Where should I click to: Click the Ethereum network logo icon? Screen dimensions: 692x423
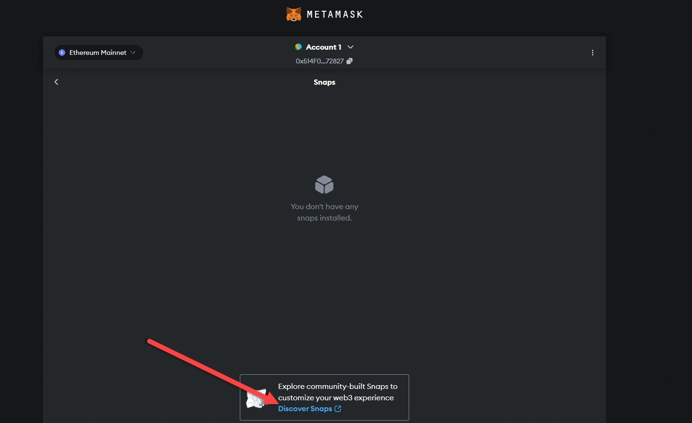[x=62, y=53]
